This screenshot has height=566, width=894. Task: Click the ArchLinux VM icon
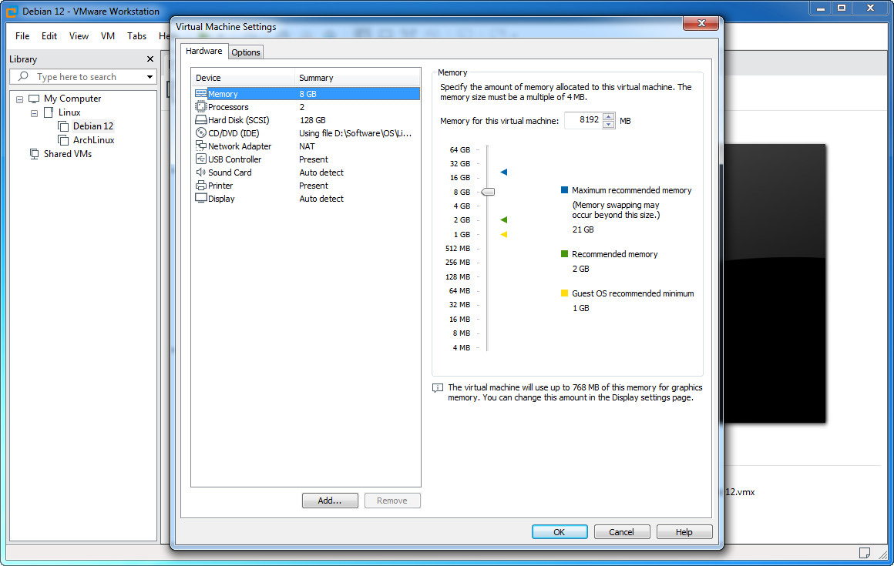click(63, 139)
